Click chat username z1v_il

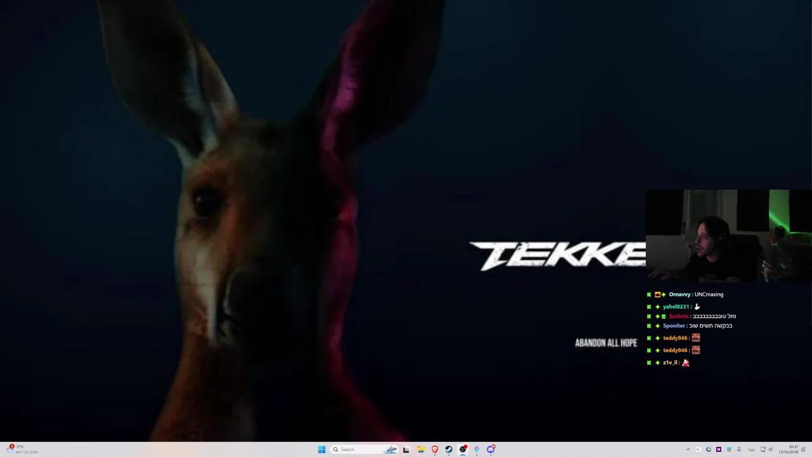pos(670,362)
